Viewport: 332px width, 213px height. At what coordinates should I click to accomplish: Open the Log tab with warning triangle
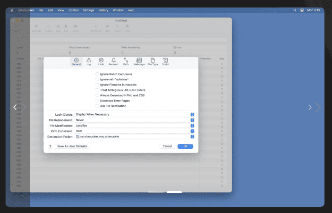point(89,61)
